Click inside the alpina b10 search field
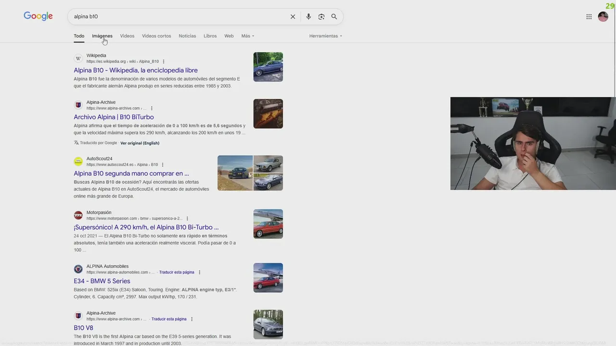Image resolution: width=616 pixels, height=346 pixels. tap(178, 17)
